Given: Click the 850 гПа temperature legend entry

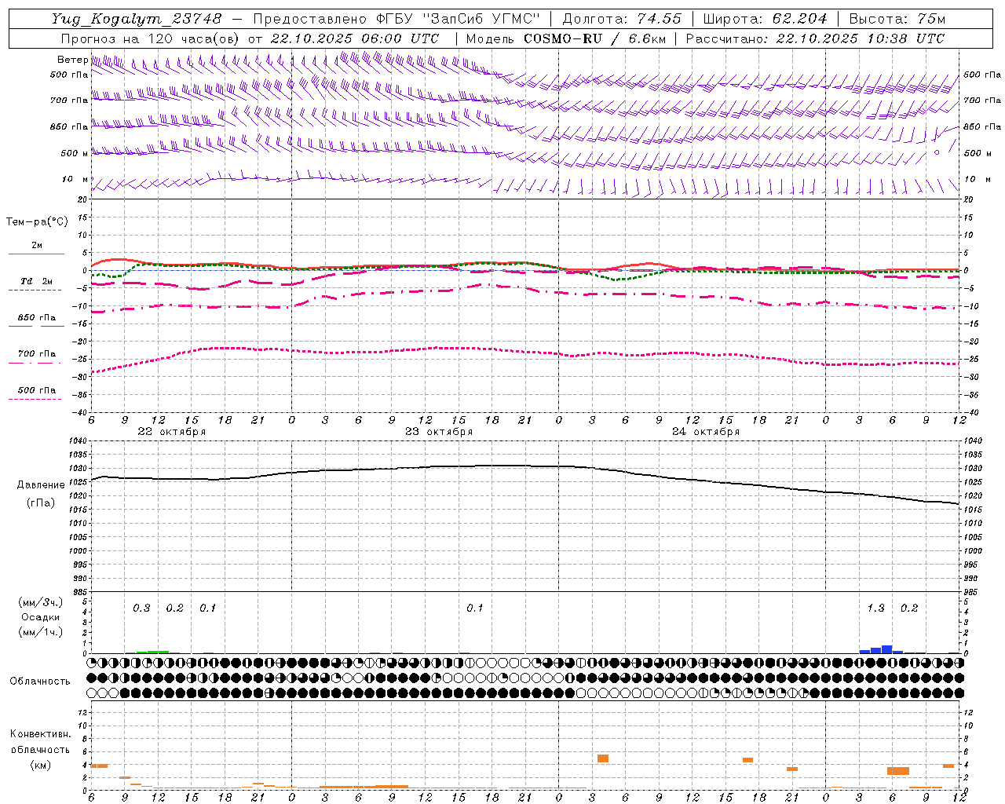Looking at the screenshot, I should pos(36,318).
